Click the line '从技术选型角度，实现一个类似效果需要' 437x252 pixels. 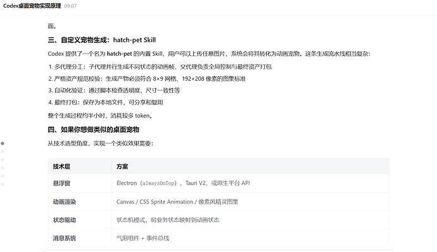coord(100,143)
